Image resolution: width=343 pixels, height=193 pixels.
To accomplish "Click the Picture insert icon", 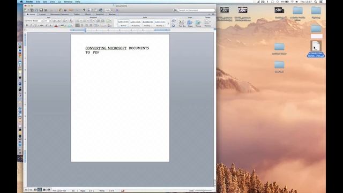I will (198, 23).
